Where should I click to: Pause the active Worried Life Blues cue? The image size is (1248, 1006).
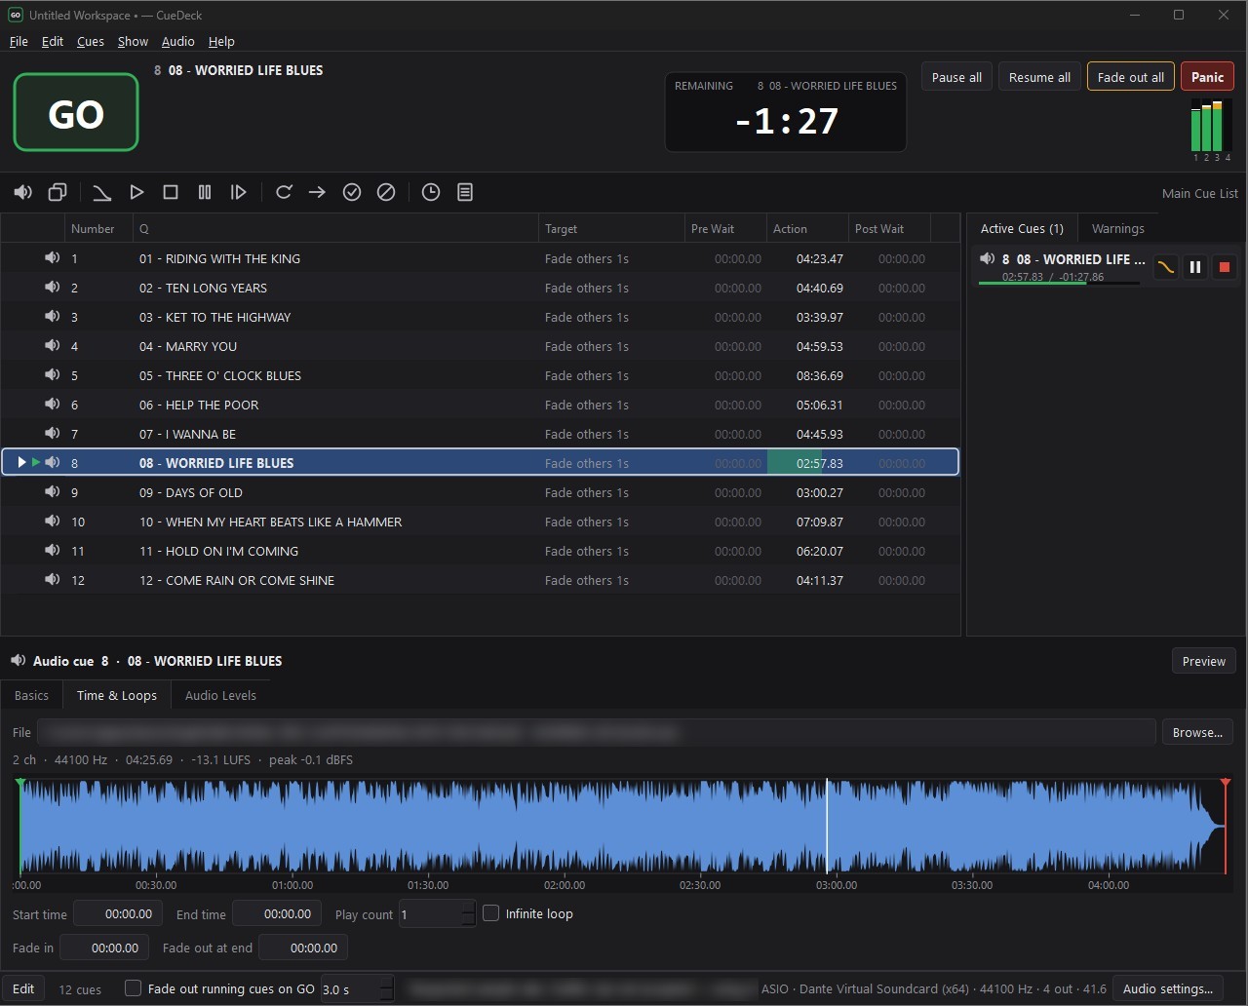(1195, 267)
